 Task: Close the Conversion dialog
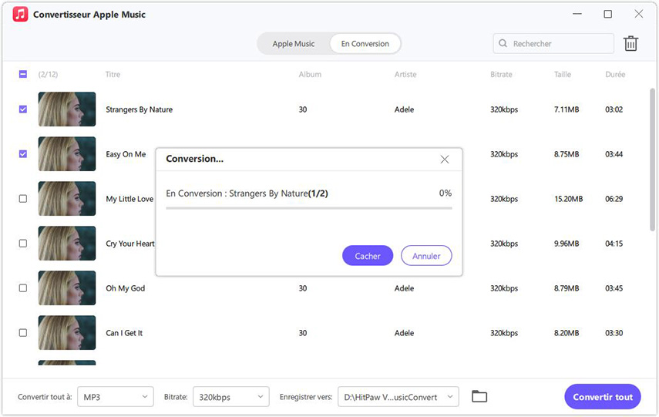pyautogui.click(x=445, y=160)
